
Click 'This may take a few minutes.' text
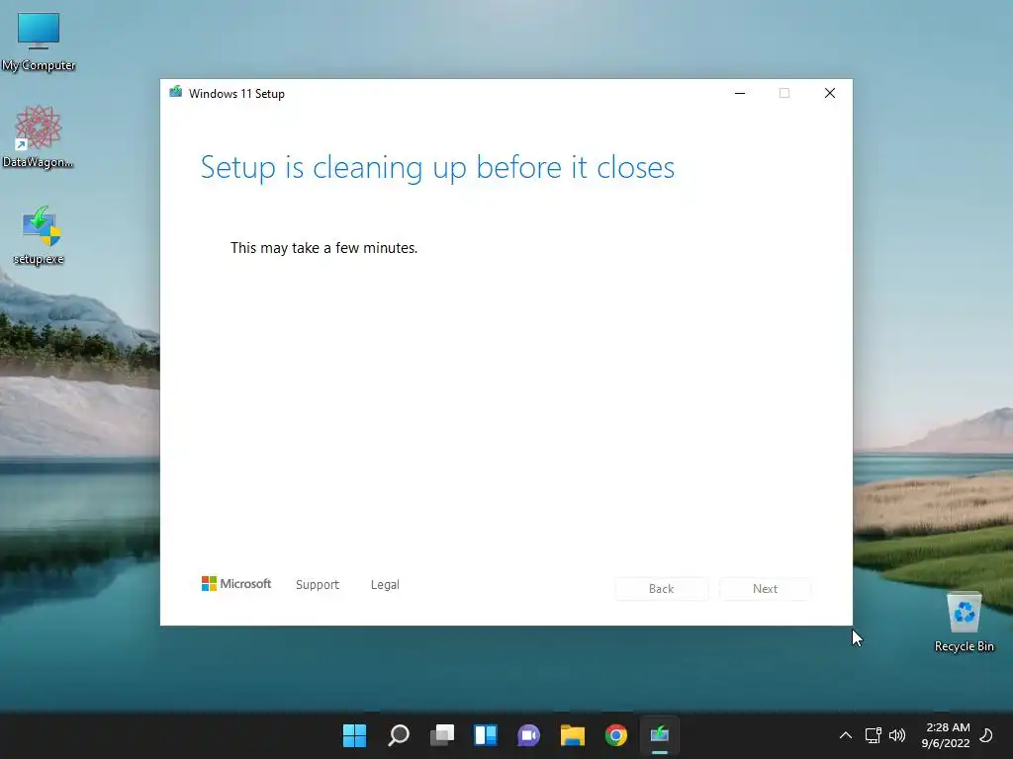click(x=323, y=248)
